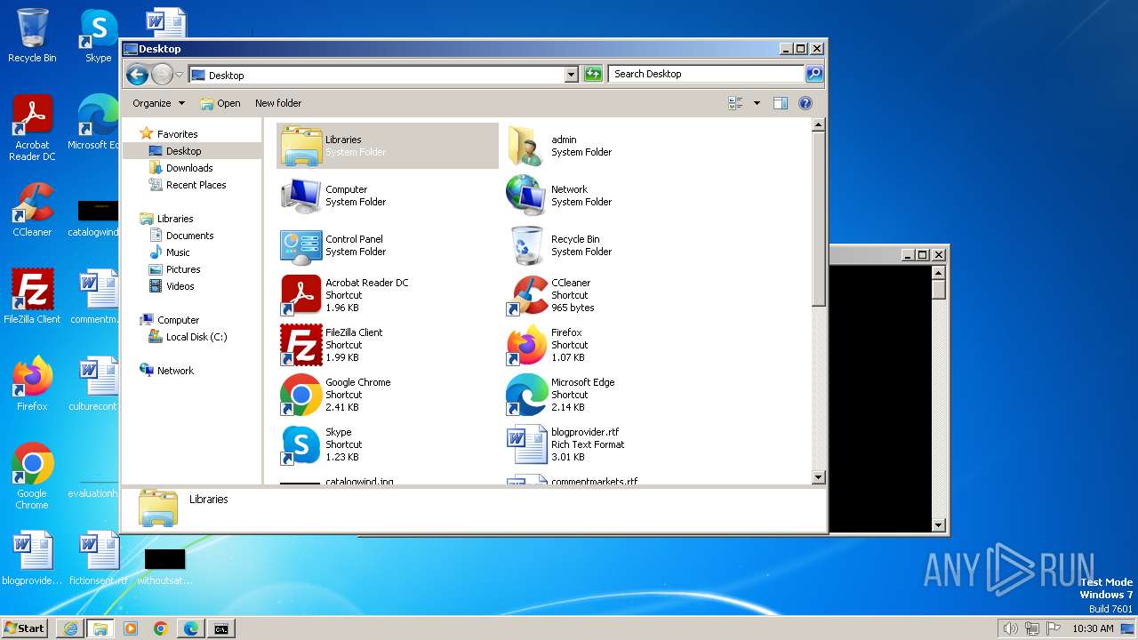This screenshot has height=640, width=1138.
Task: Select Skype shortcut in the file list
Action: coord(388,444)
